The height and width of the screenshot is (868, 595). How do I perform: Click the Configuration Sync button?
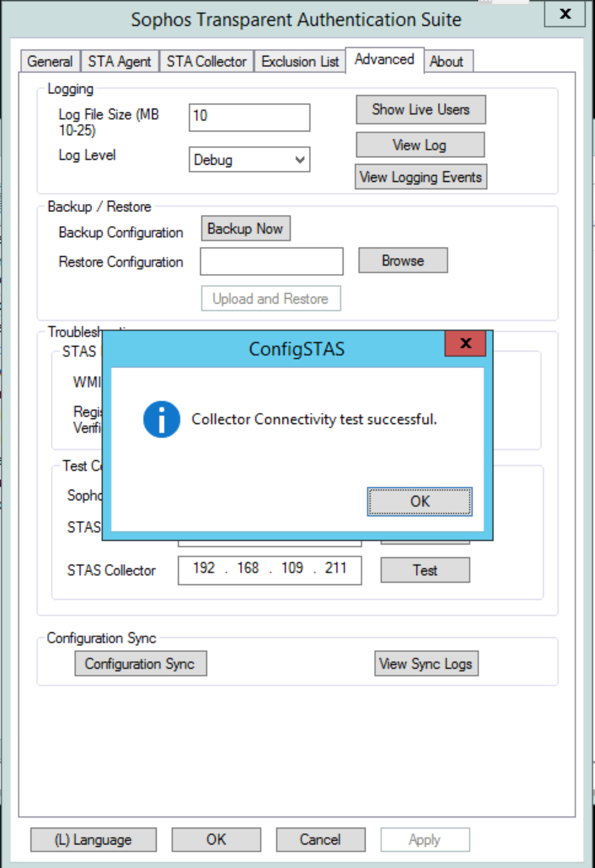click(140, 664)
